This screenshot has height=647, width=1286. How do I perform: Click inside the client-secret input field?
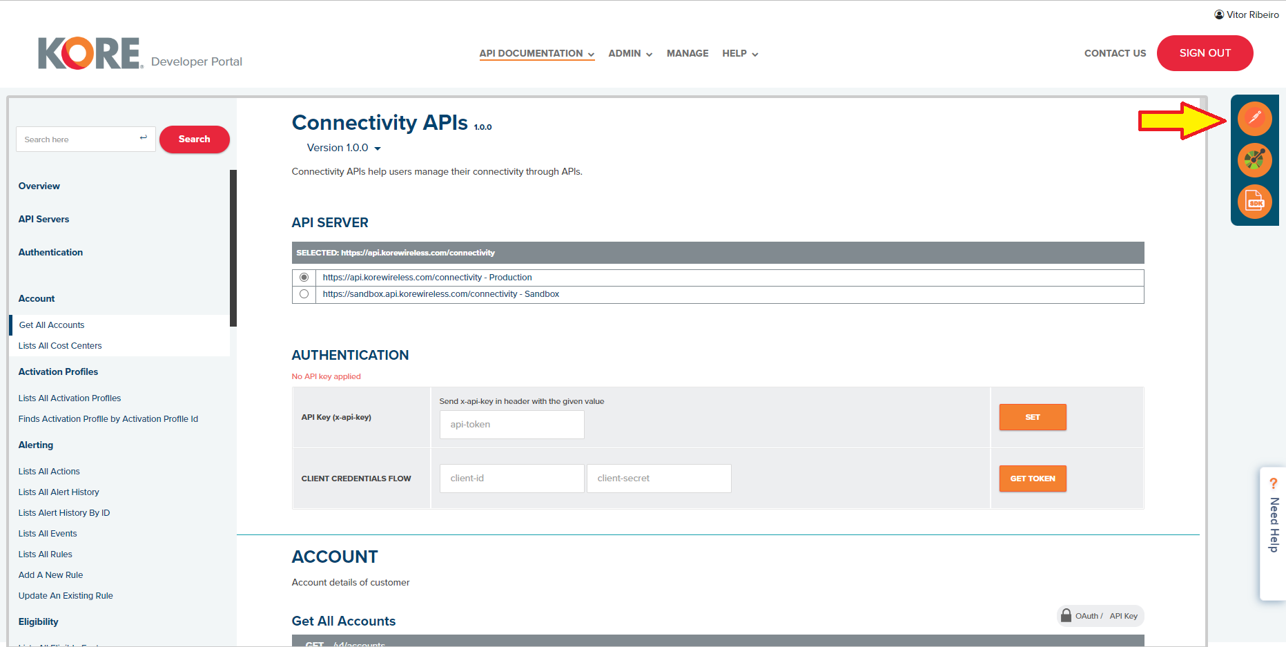point(658,478)
